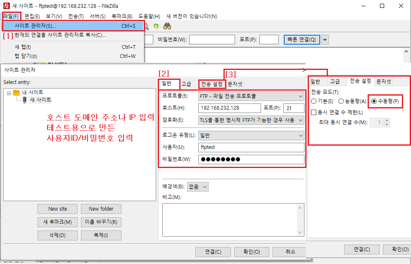Select the 기본(E) transfer mode radio button

click(314, 101)
